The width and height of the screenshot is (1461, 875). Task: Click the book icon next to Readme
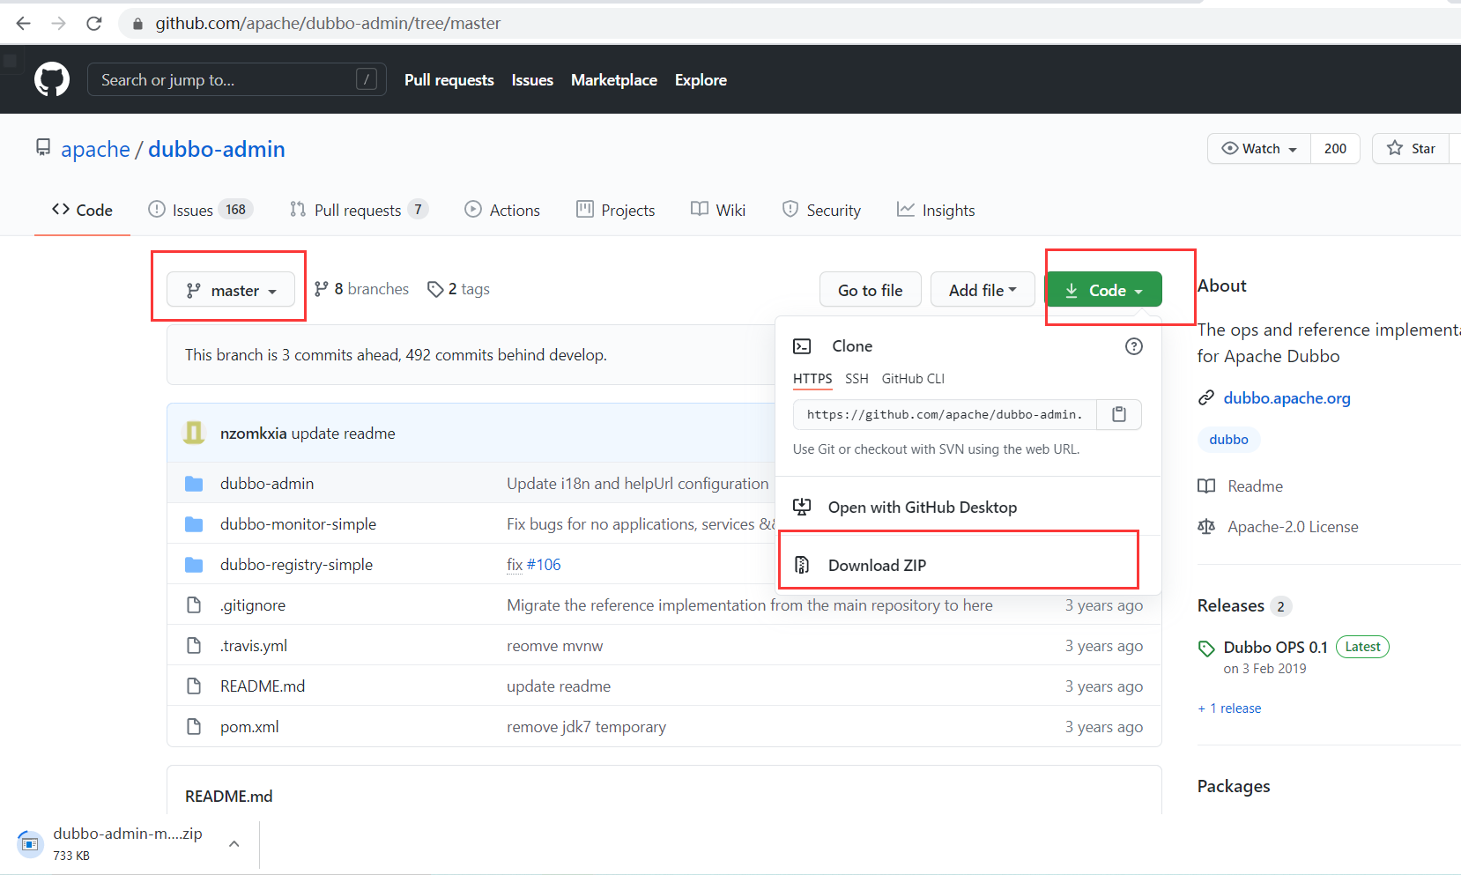tap(1206, 486)
